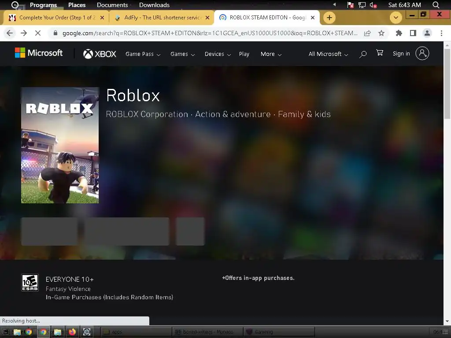
Task: Click the browser forward arrow
Action: click(24, 33)
